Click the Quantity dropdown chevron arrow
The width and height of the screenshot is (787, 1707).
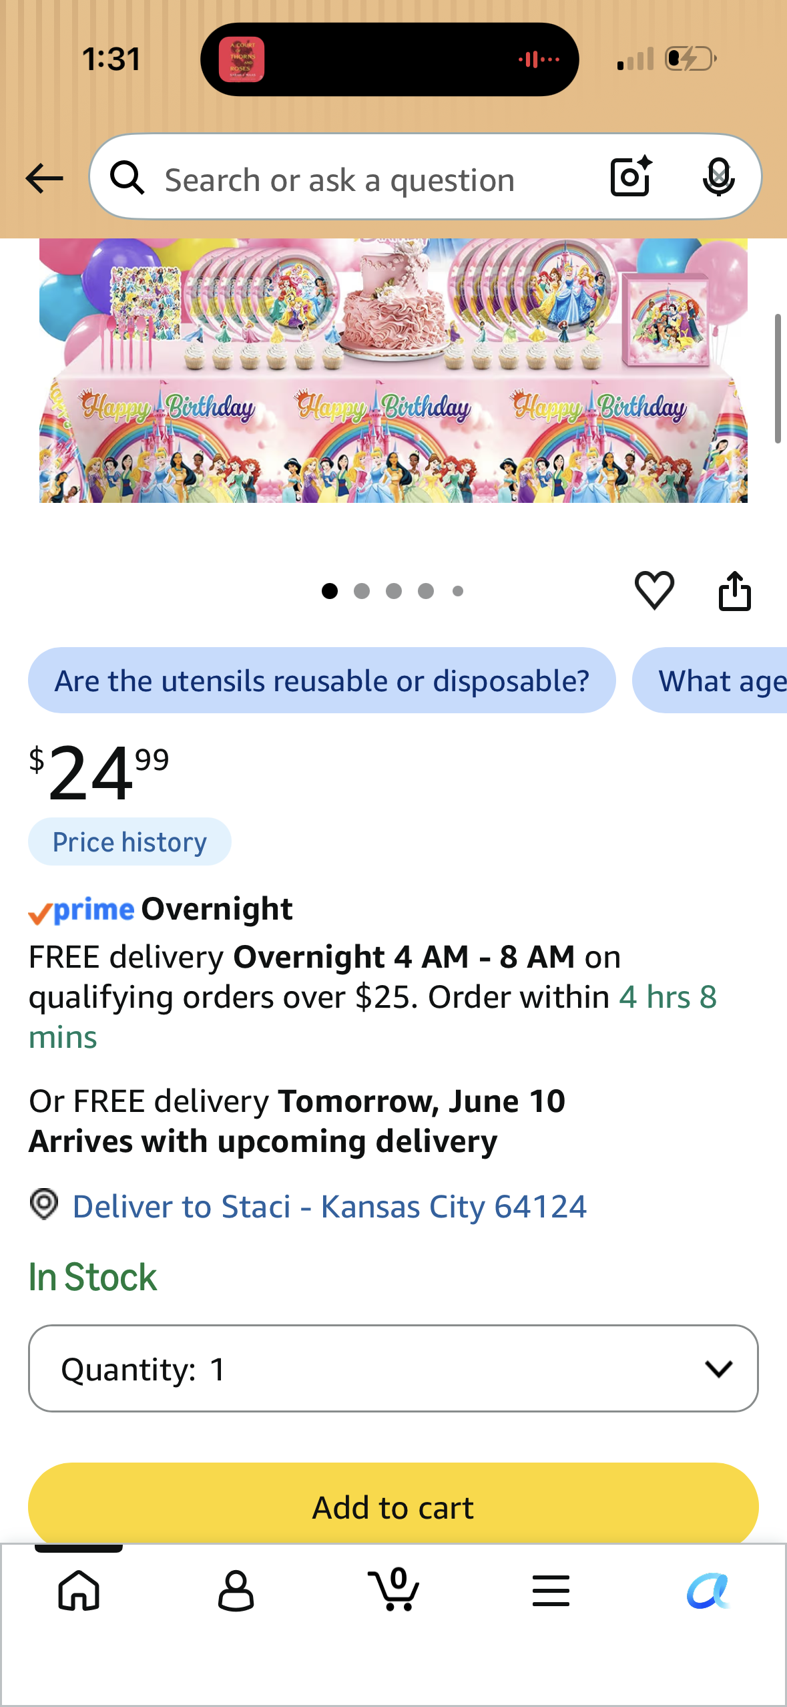(718, 1369)
